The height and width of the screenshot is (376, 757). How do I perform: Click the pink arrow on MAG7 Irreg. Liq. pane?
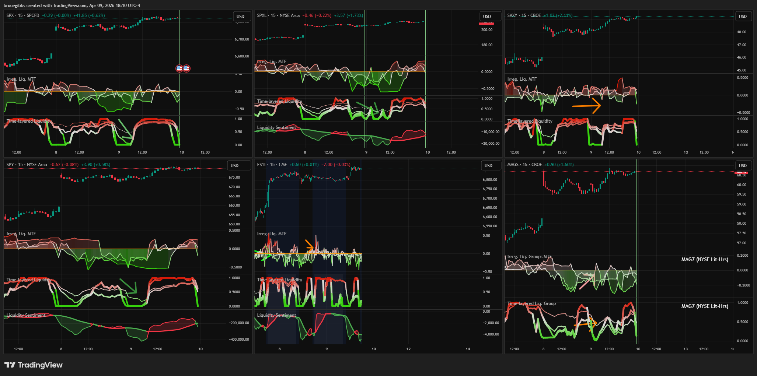587,281
